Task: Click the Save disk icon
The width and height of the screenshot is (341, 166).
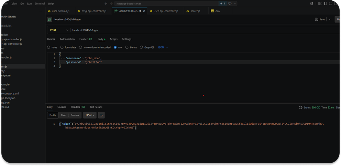Action: click(317, 19)
